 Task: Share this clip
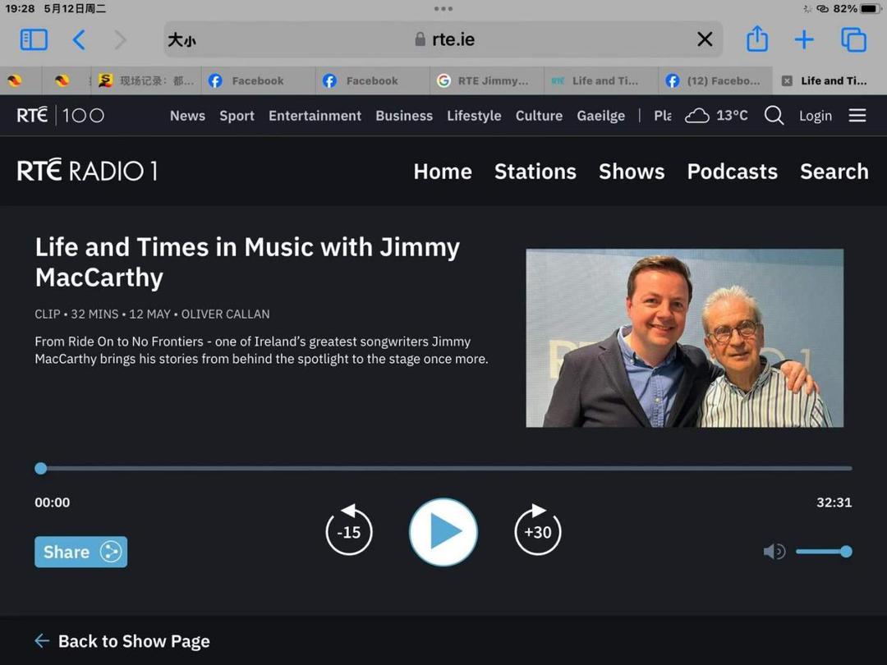pos(80,552)
